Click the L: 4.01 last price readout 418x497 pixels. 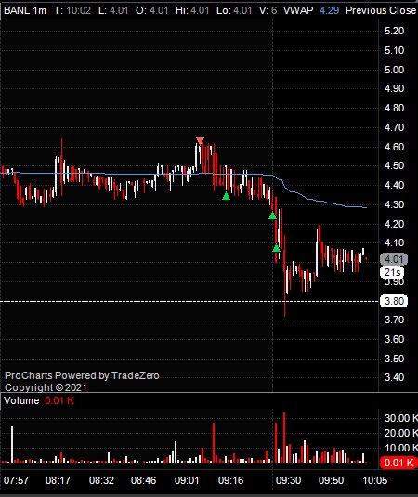tap(113, 10)
